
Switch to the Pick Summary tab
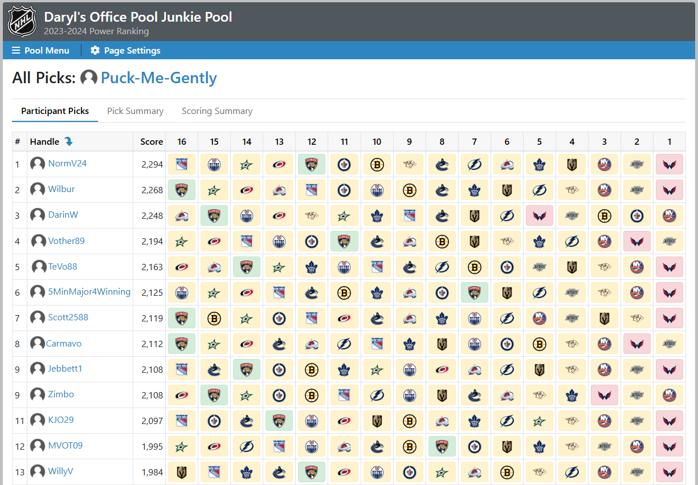coord(136,111)
